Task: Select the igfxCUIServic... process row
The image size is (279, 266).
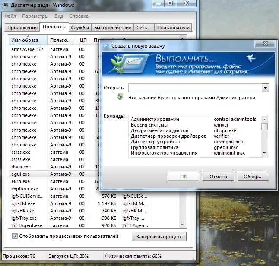Action: (94, 196)
